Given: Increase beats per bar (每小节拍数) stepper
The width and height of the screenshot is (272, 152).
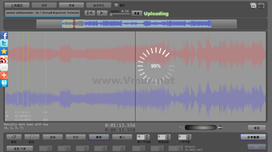Looking at the screenshot, I should [147, 136].
